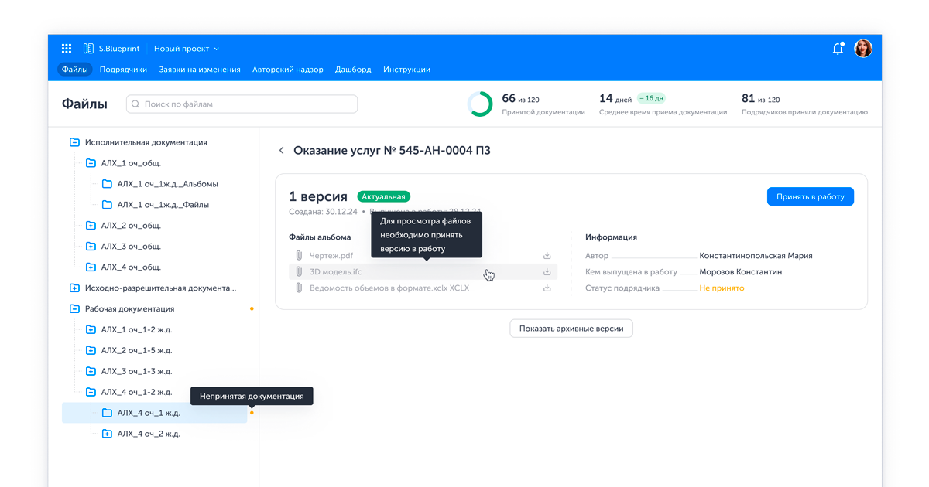This screenshot has height=487, width=929.
Task: Download the 3D модель.ifc file
Action: point(547,272)
